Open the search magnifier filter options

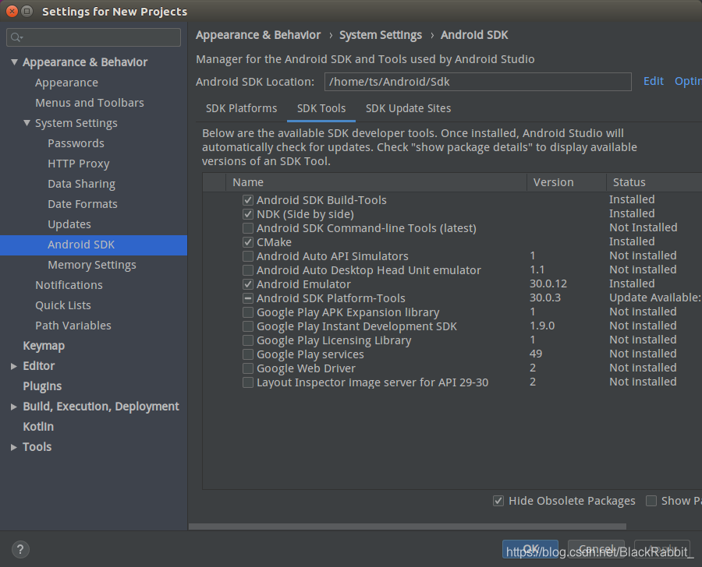16,37
